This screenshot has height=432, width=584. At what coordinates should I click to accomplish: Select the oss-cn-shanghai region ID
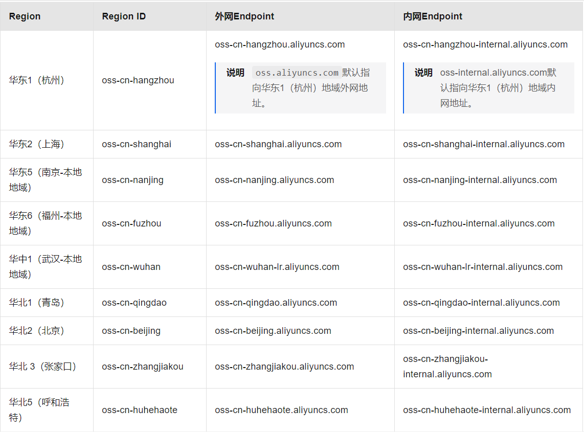[137, 144]
